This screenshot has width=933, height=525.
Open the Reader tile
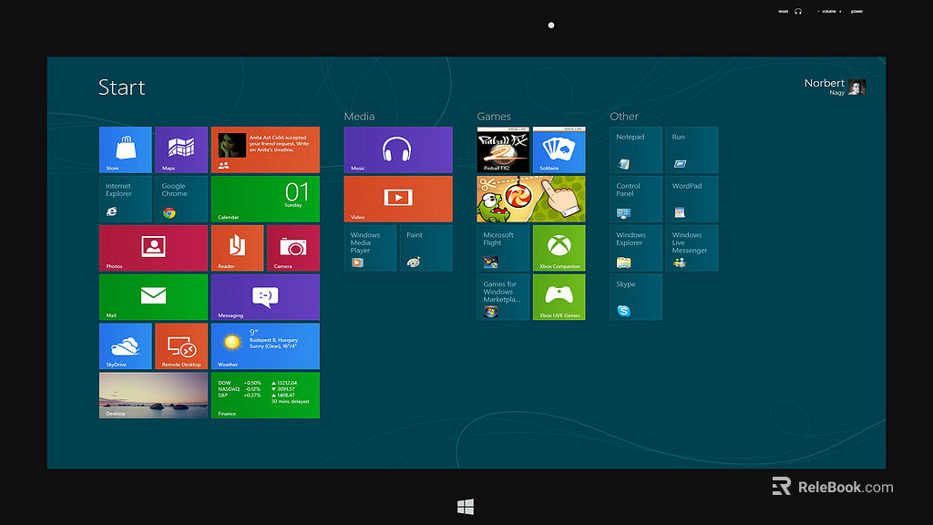point(238,248)
